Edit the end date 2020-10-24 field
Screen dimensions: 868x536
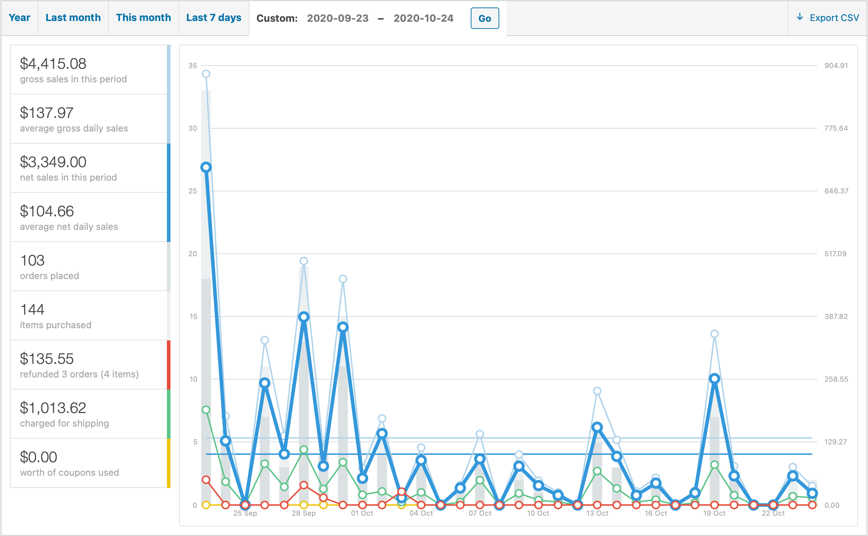pos(423,18)
